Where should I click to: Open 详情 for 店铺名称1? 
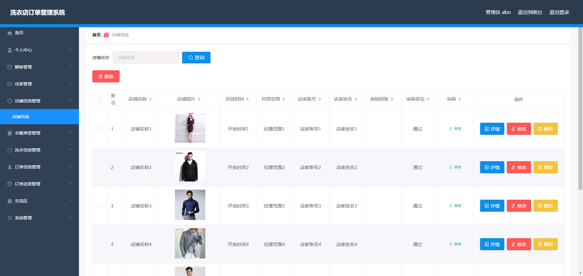(x=492, y=129)
